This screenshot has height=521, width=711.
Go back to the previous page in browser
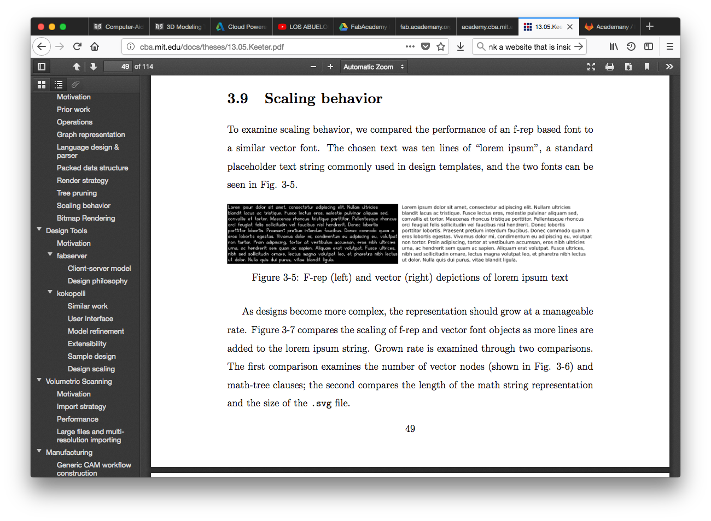tap(42, 46)
